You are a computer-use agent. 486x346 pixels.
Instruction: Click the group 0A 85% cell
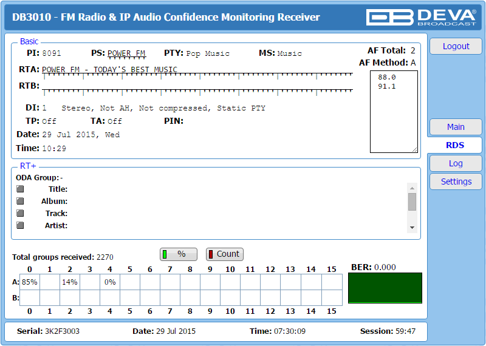[29, 282]
